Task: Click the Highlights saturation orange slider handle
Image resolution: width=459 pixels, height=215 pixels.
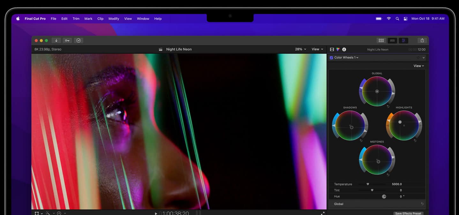Action: pyautogui.click(x=388, y=121)
